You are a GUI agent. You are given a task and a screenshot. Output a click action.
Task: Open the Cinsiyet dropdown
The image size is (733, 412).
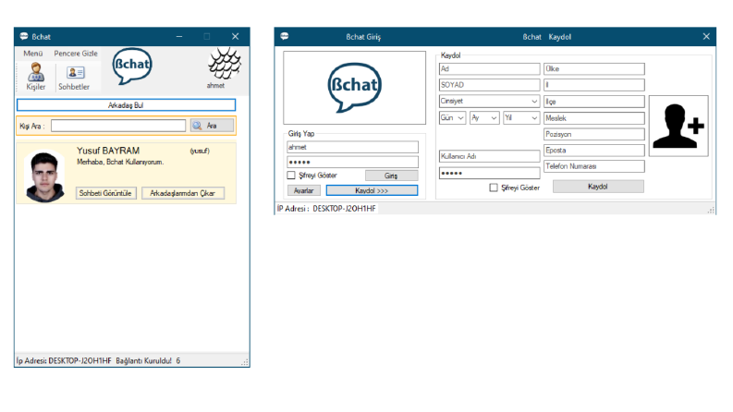490,101
